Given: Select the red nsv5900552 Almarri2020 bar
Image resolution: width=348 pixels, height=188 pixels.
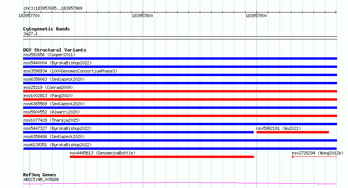Looking at the screenshot, I should click(180, 116).
